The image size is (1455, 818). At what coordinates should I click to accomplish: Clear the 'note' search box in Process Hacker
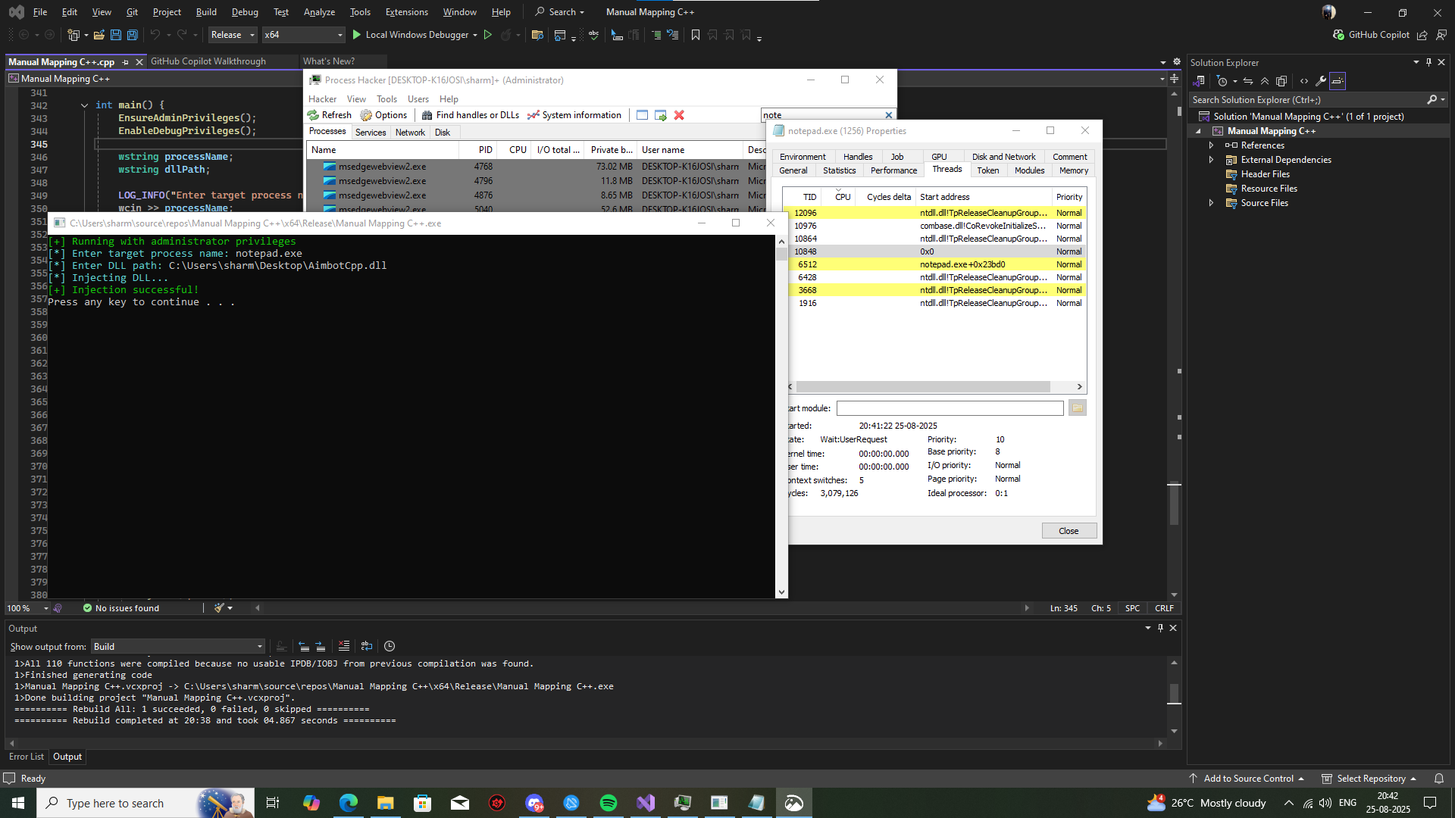[x=889, y=115]
